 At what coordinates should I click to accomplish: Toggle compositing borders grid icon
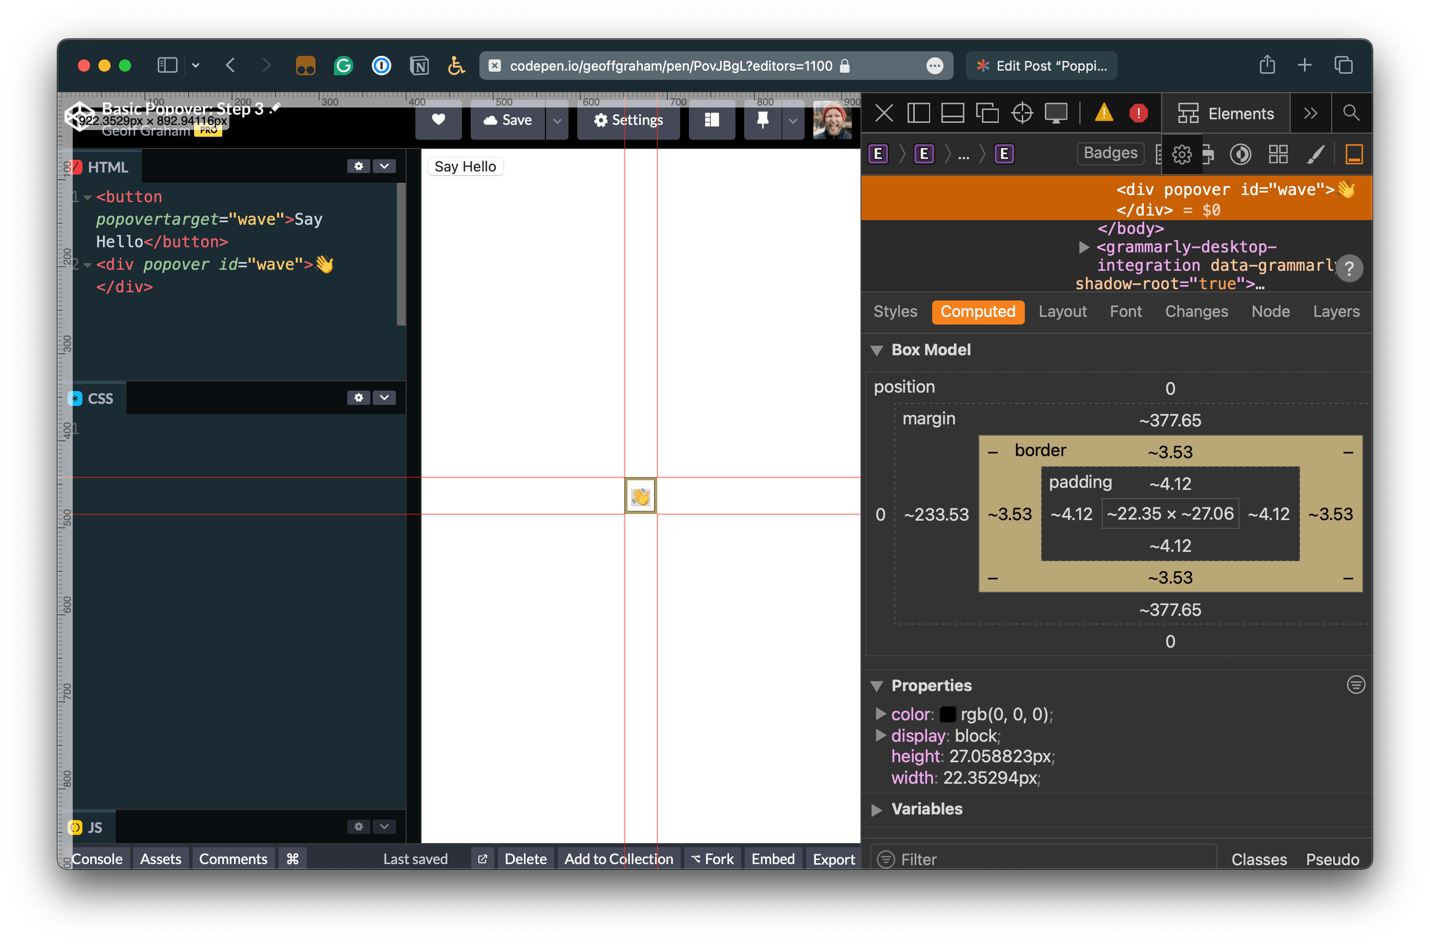(x=1277, y=154)
